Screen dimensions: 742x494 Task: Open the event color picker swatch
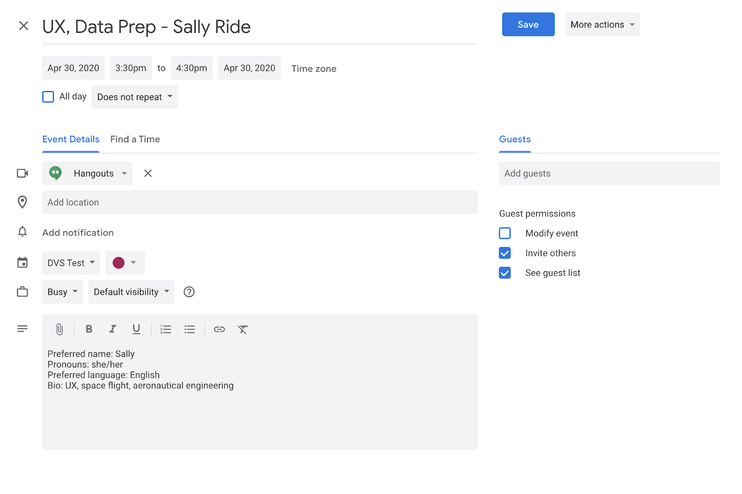pyautogui.click(x=125, y=263)
